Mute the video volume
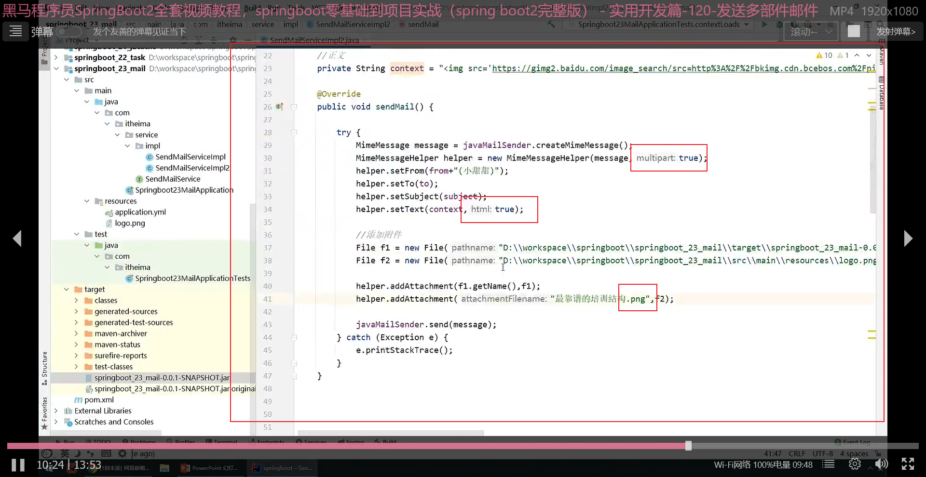926x477 pixels. (881, 464)
